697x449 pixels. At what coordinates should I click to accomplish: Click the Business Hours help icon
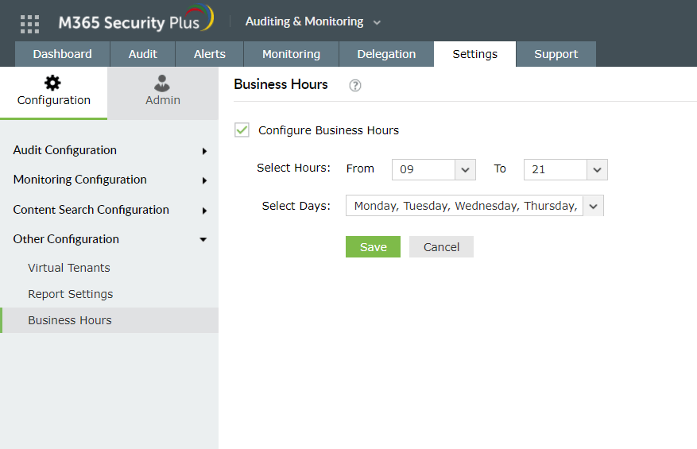point(355,86)
